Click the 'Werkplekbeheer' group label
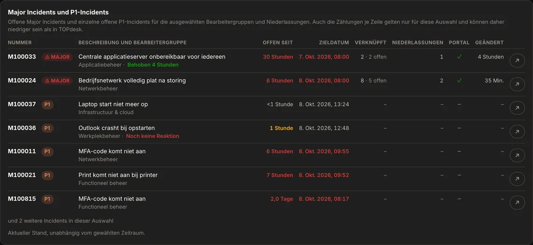 pos(99,136)
